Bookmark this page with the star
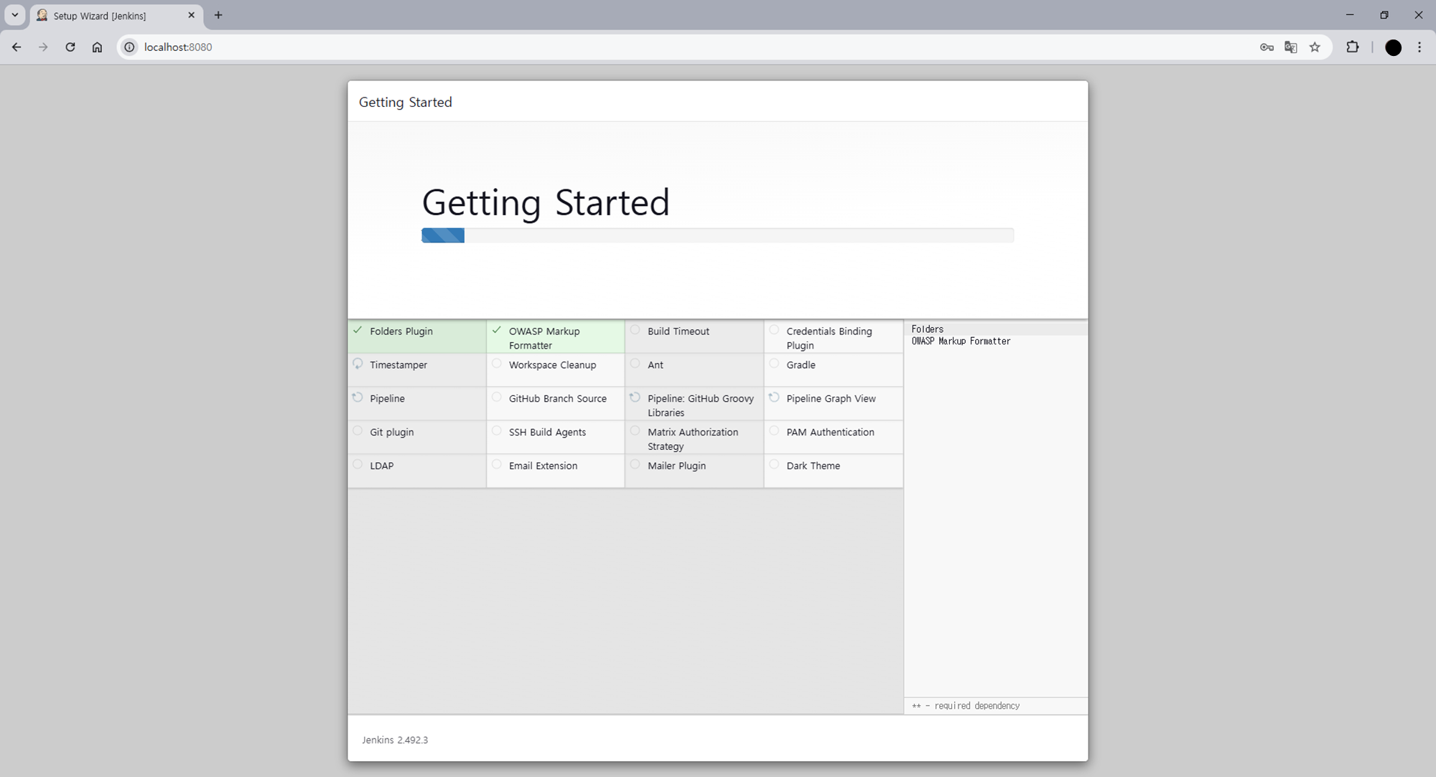 coord(1315,47)
